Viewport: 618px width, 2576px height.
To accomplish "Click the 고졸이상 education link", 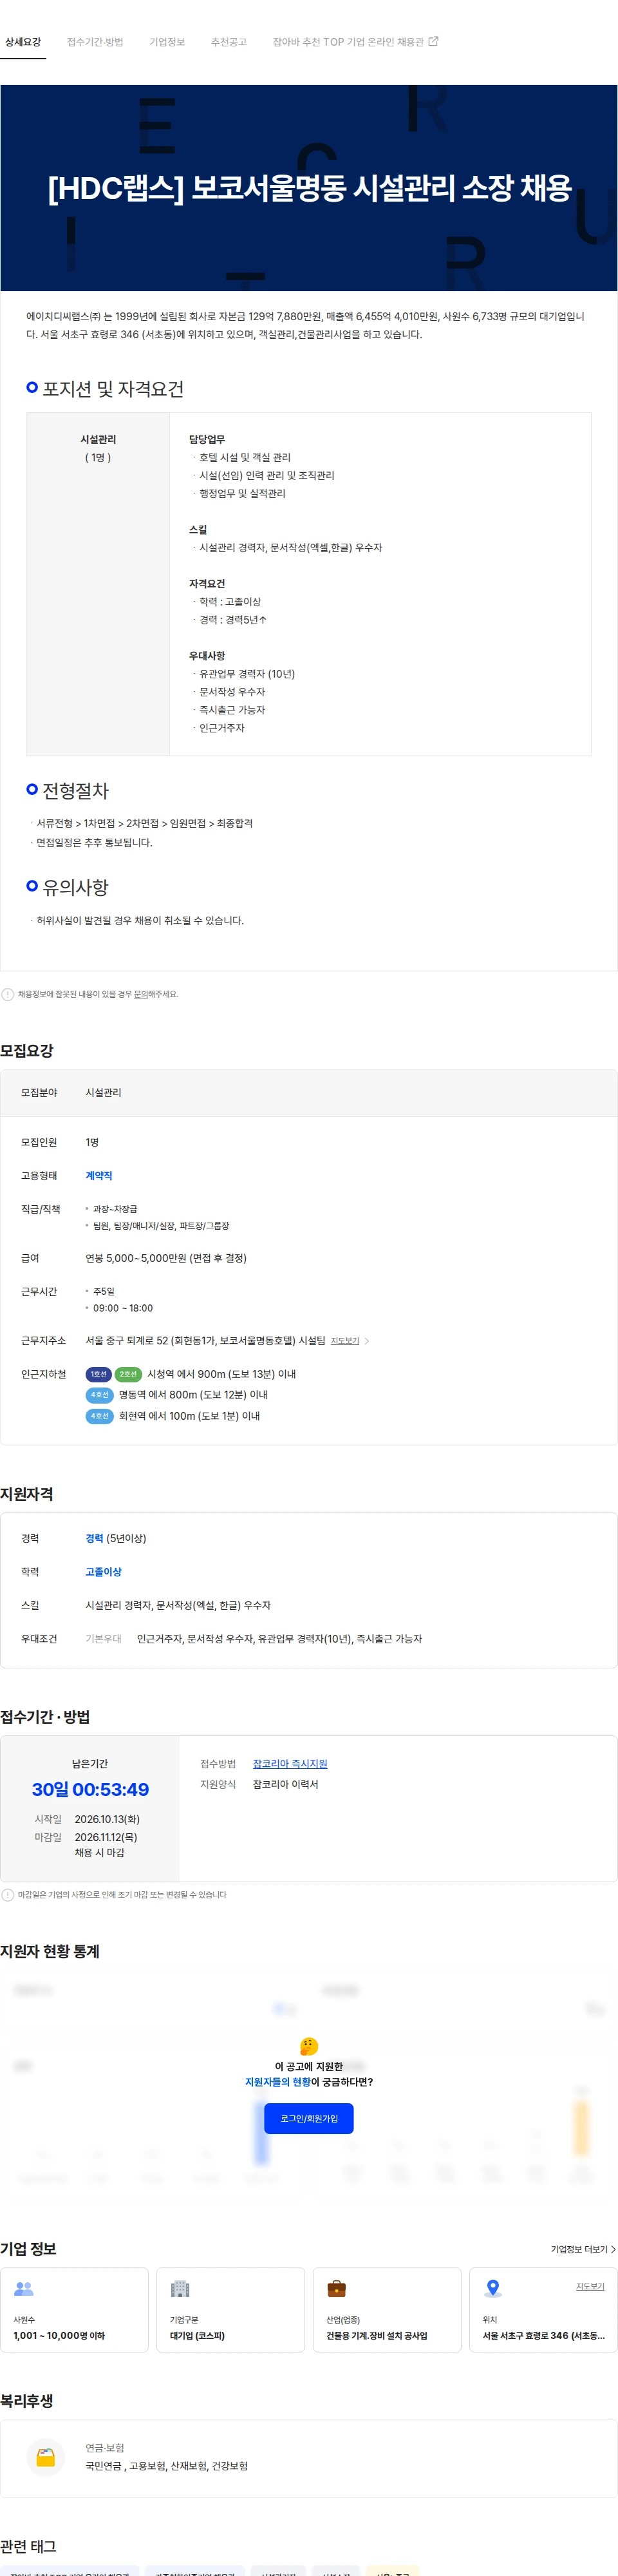I will coord(103,1572).
